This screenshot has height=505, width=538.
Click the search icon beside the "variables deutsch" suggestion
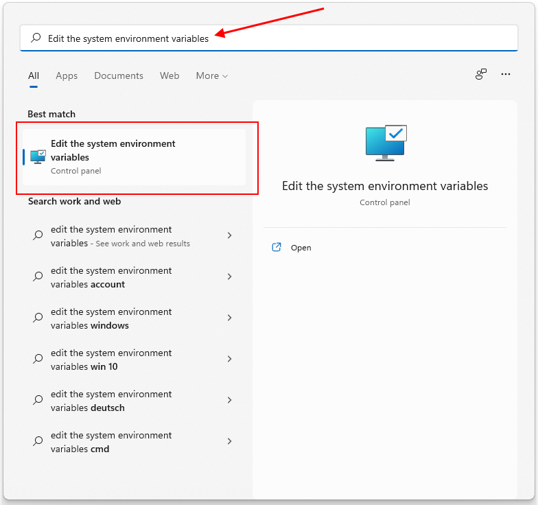click(x=38, y=400)
